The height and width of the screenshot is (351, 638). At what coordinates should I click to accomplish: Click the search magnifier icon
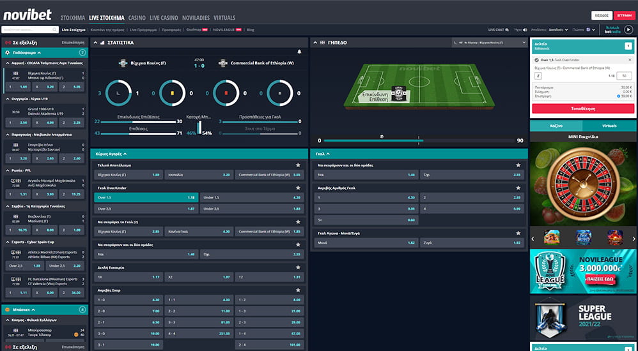click(x=54, y=29)
